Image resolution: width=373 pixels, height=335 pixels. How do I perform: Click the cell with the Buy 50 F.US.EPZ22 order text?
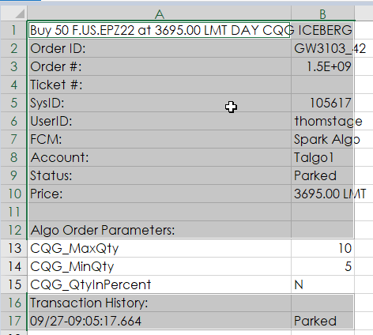click(x=160, y=30)
